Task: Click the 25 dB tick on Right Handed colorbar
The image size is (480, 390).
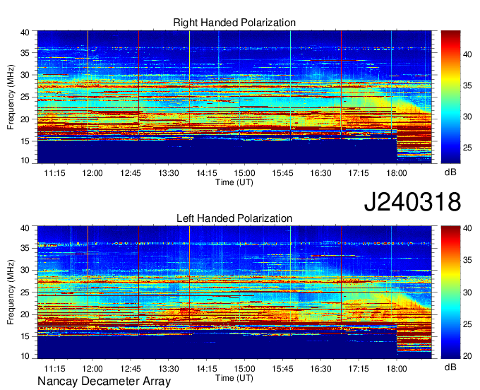Action: click(x=467, y=148)
